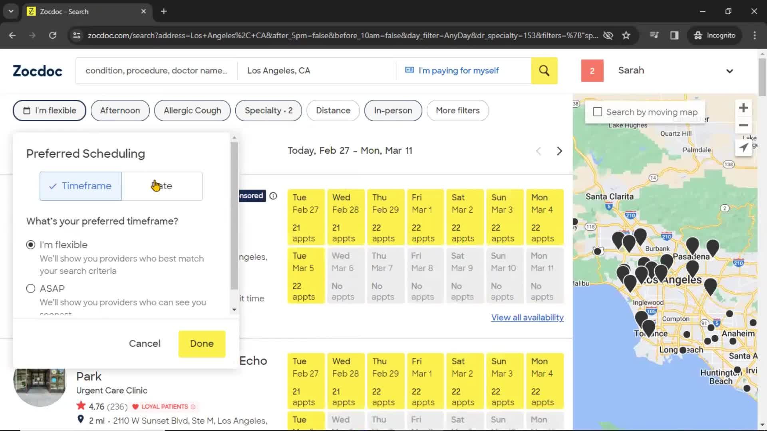Toggle the In-person filter chip
767x431 pixels.
point(393,111)
